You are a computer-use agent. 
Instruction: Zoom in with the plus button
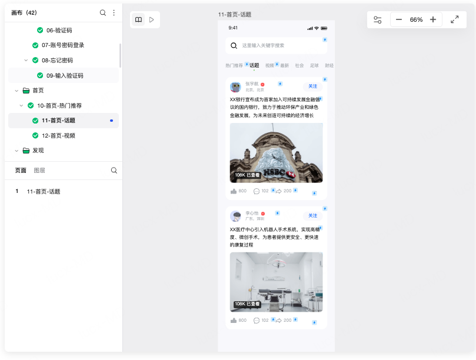pos(433,20)
